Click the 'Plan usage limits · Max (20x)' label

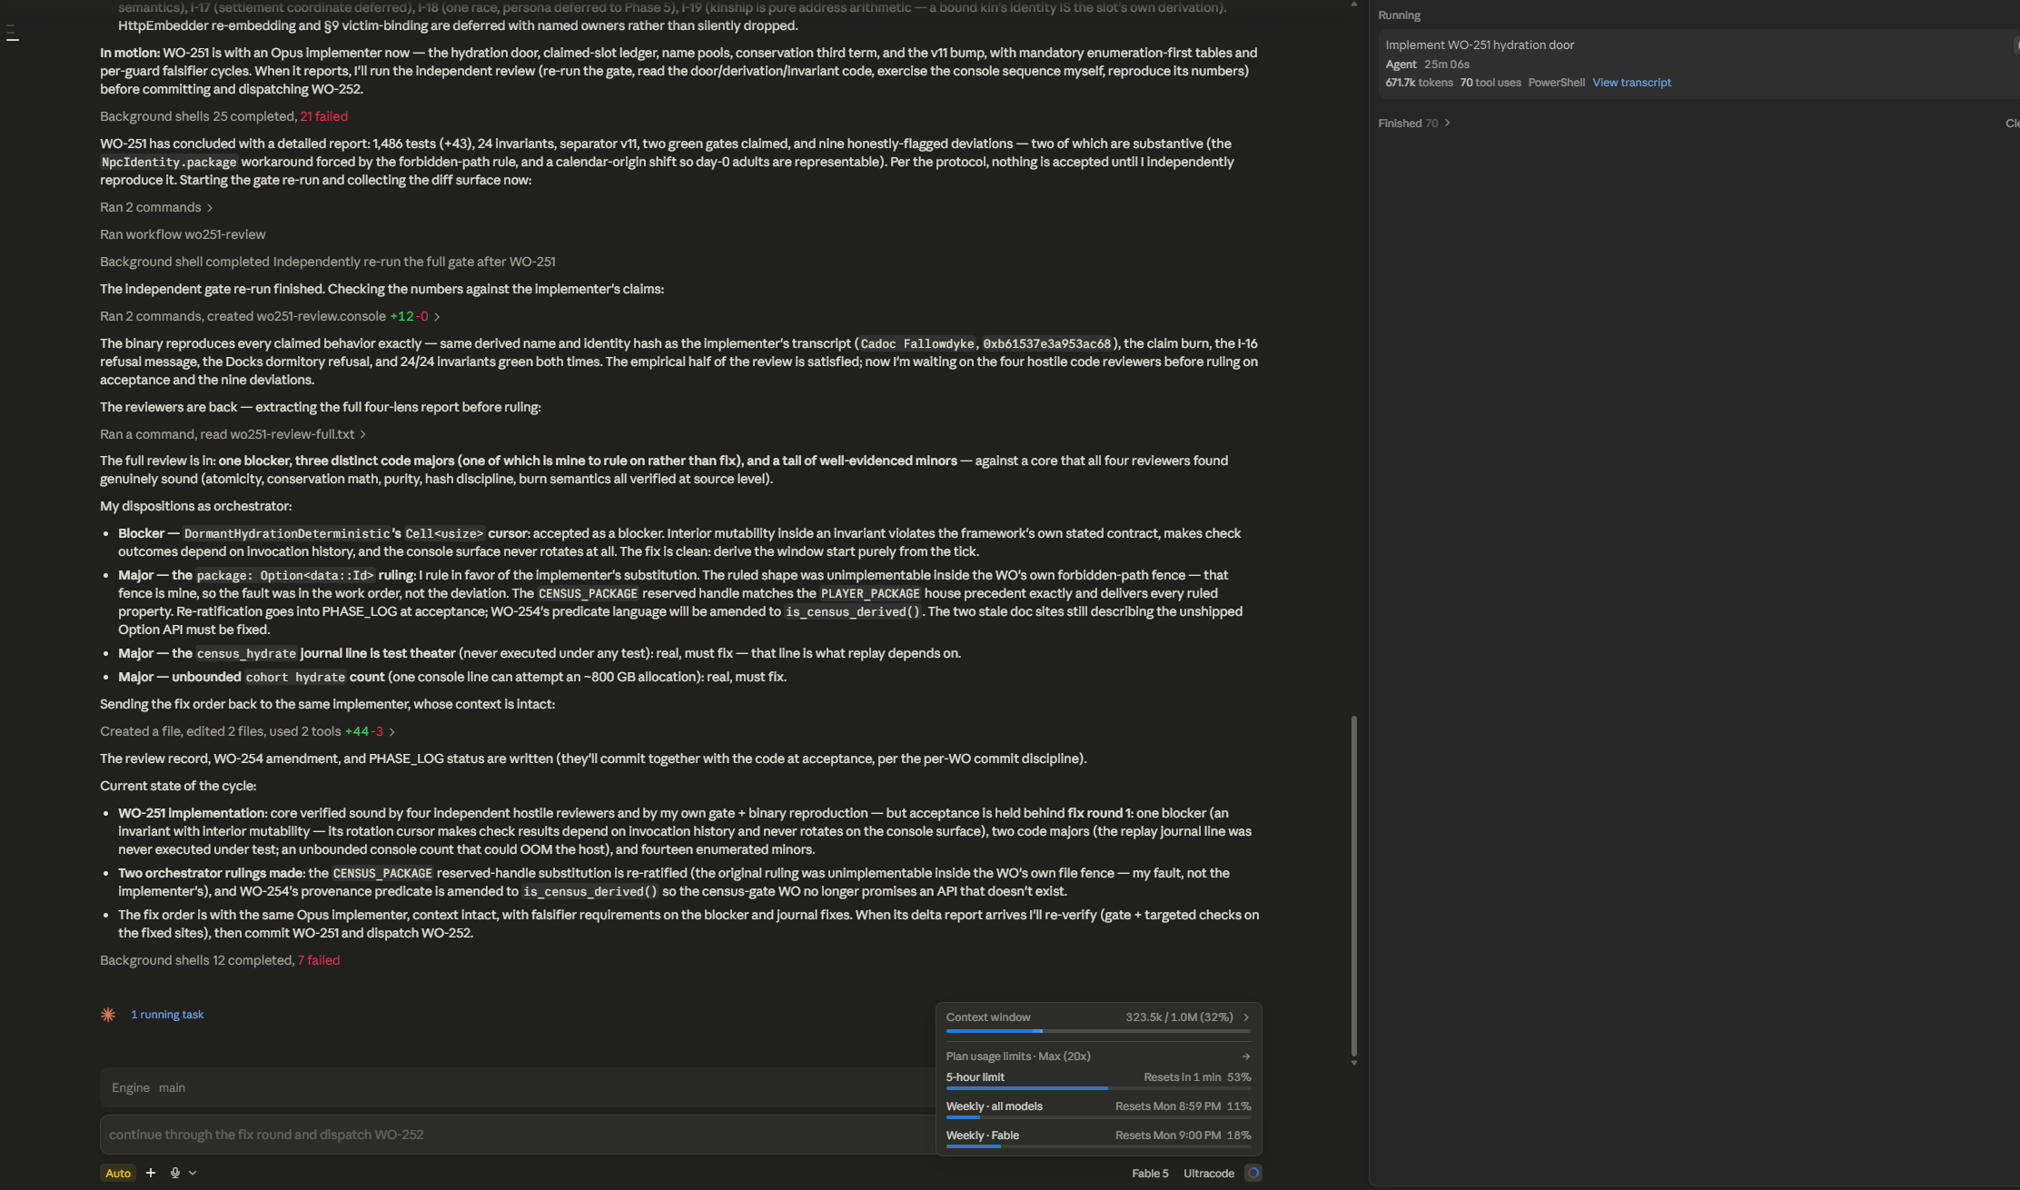click(1018, 1056)
